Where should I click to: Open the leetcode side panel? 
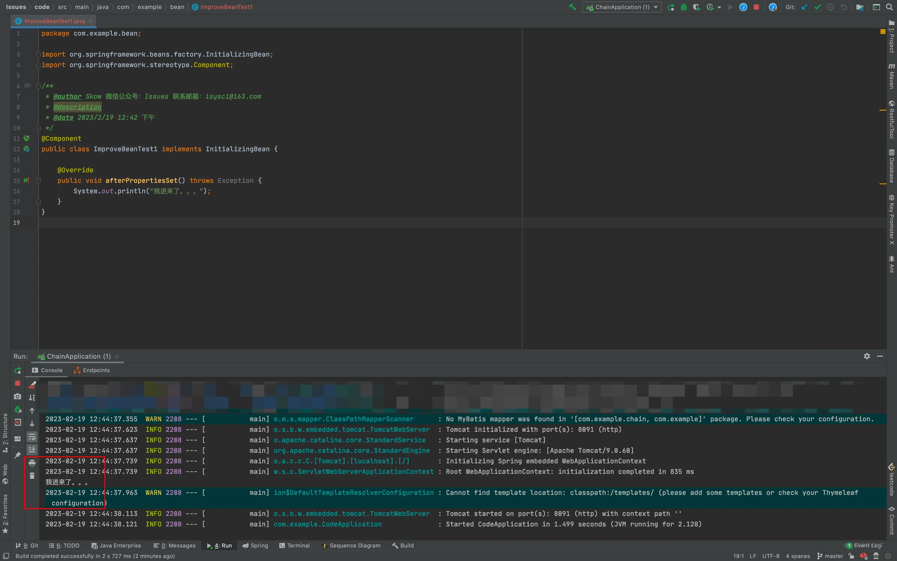click(891, 479)
